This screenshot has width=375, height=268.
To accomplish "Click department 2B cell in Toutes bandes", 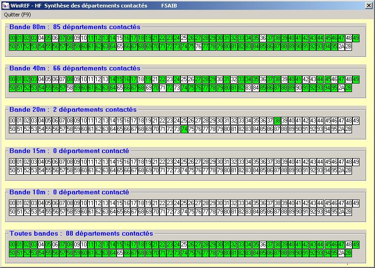I will click(x=349, y=253).
